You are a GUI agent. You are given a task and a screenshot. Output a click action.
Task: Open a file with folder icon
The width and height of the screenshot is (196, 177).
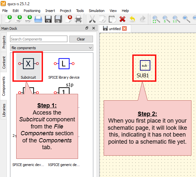tap(38, 19)
